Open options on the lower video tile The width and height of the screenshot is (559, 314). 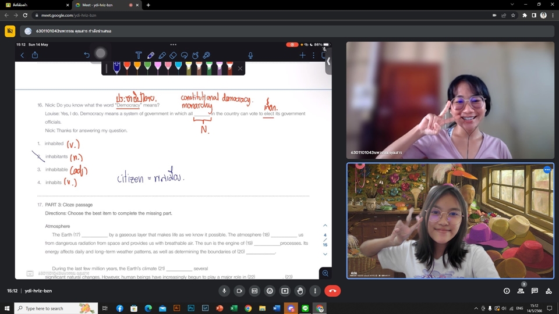(x=547, y=170)
